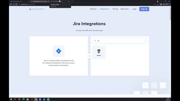The image size is (180, 101).
Task: Click the browser forward arrow
Action: coord(13,4)
